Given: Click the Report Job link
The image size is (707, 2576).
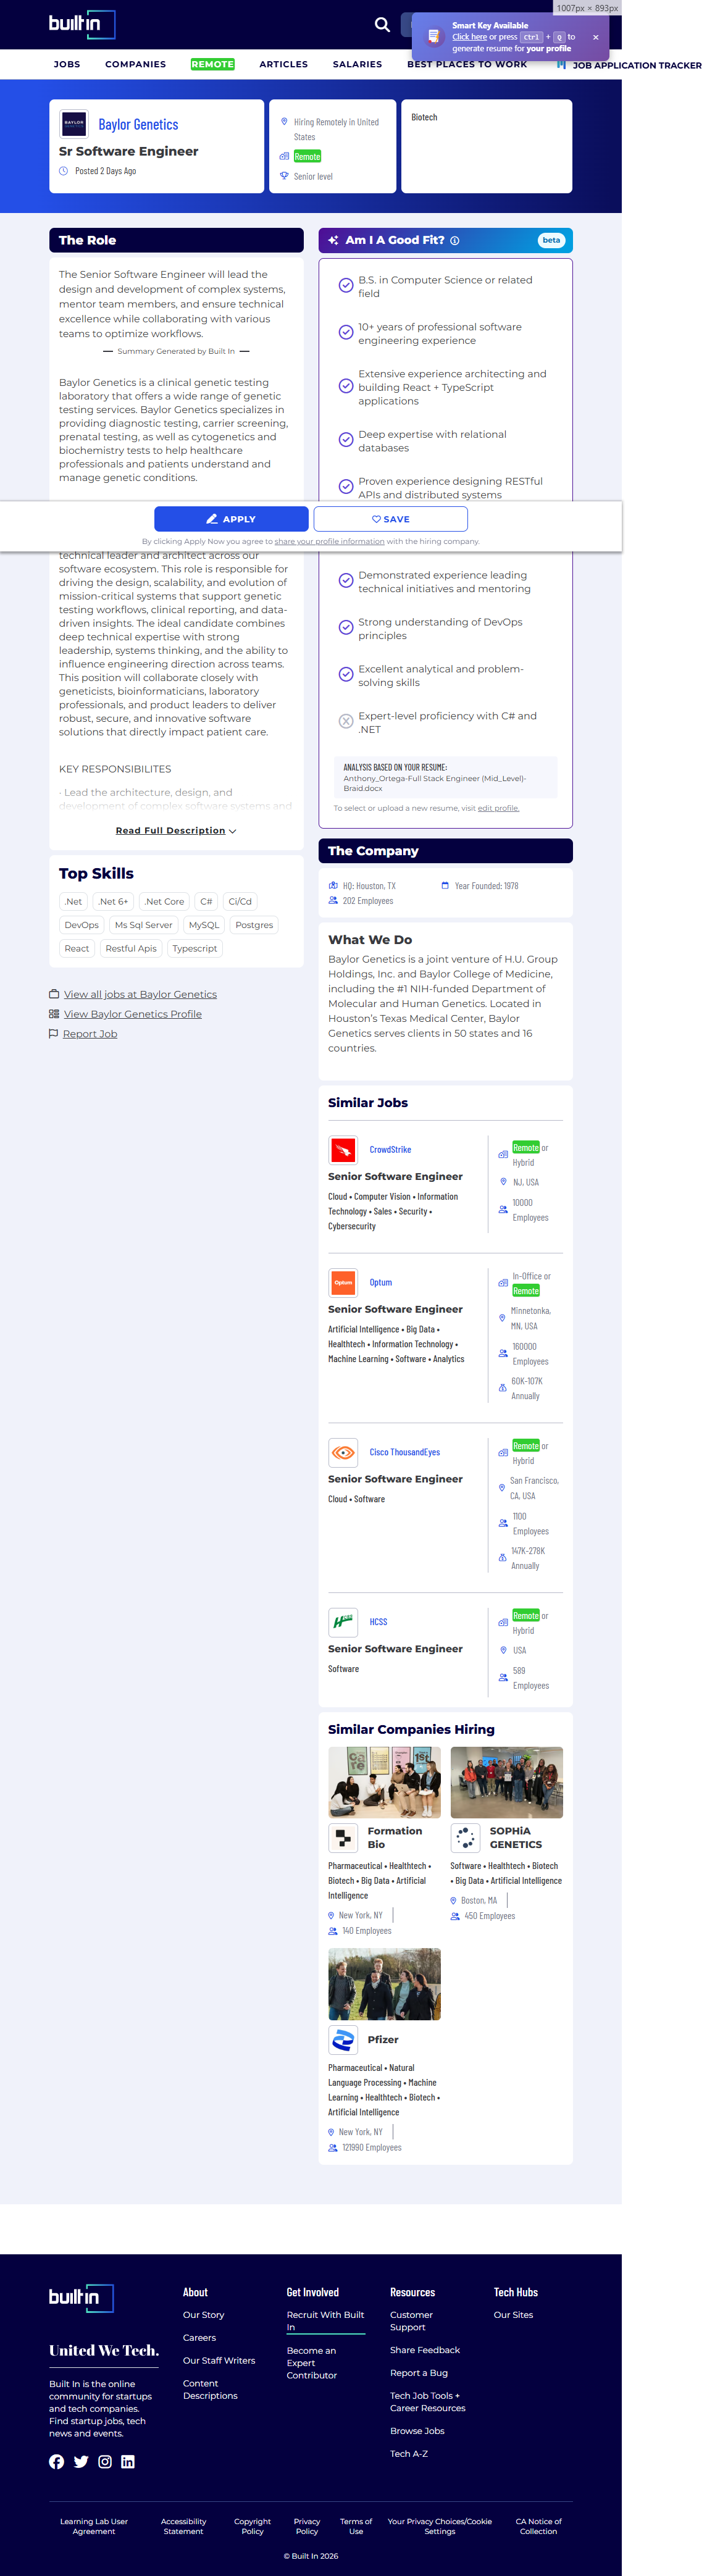Looking at the screenshot, I should pyautogui.click(x=90, y=1034).
